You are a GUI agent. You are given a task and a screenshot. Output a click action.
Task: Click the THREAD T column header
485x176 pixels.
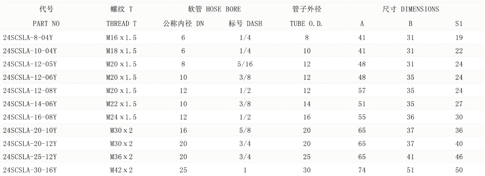point(121,24)
